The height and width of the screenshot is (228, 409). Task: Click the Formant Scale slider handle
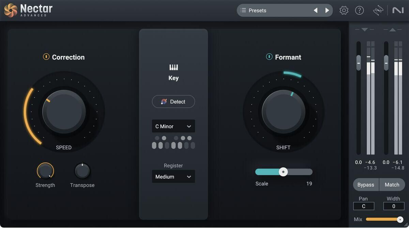283,172
